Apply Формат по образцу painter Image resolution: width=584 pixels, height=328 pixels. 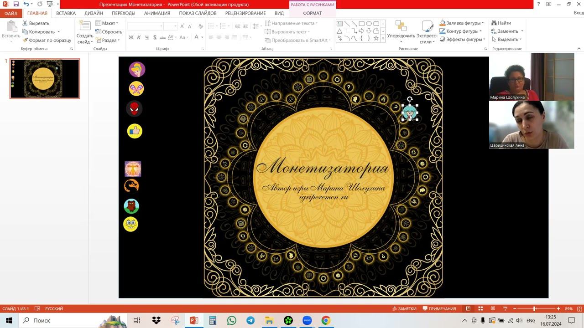[x=47, y=40]
